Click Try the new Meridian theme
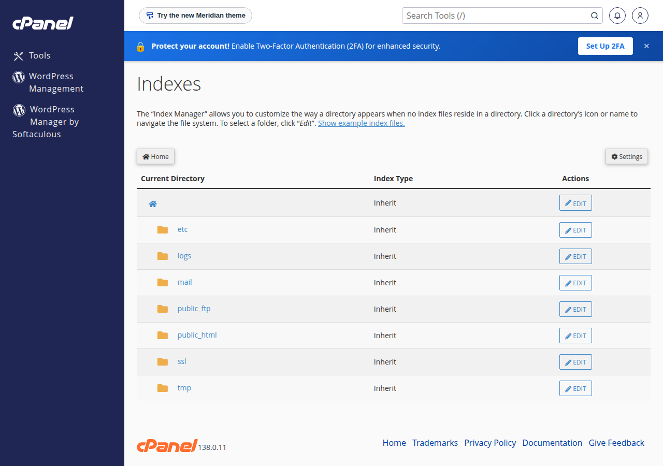Viewport: 663px width, 466px height. 196,16
